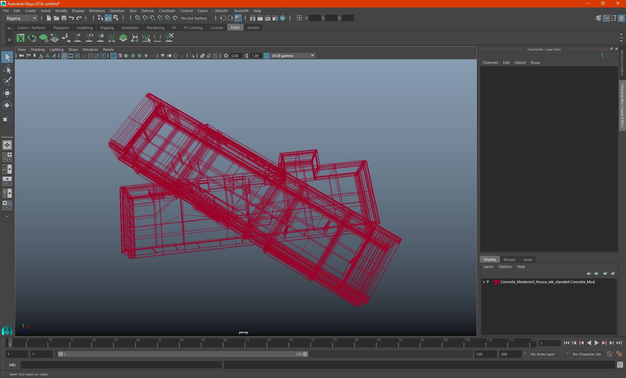Image resolution: width=626 pixels, height=378 pixels.
Task: Choose the Move tool
Action: pos(7,93)
